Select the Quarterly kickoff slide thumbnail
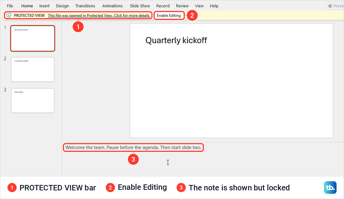The width and height of the screenshot is (344, 199). pyautogui.click(x=33, y=38)
